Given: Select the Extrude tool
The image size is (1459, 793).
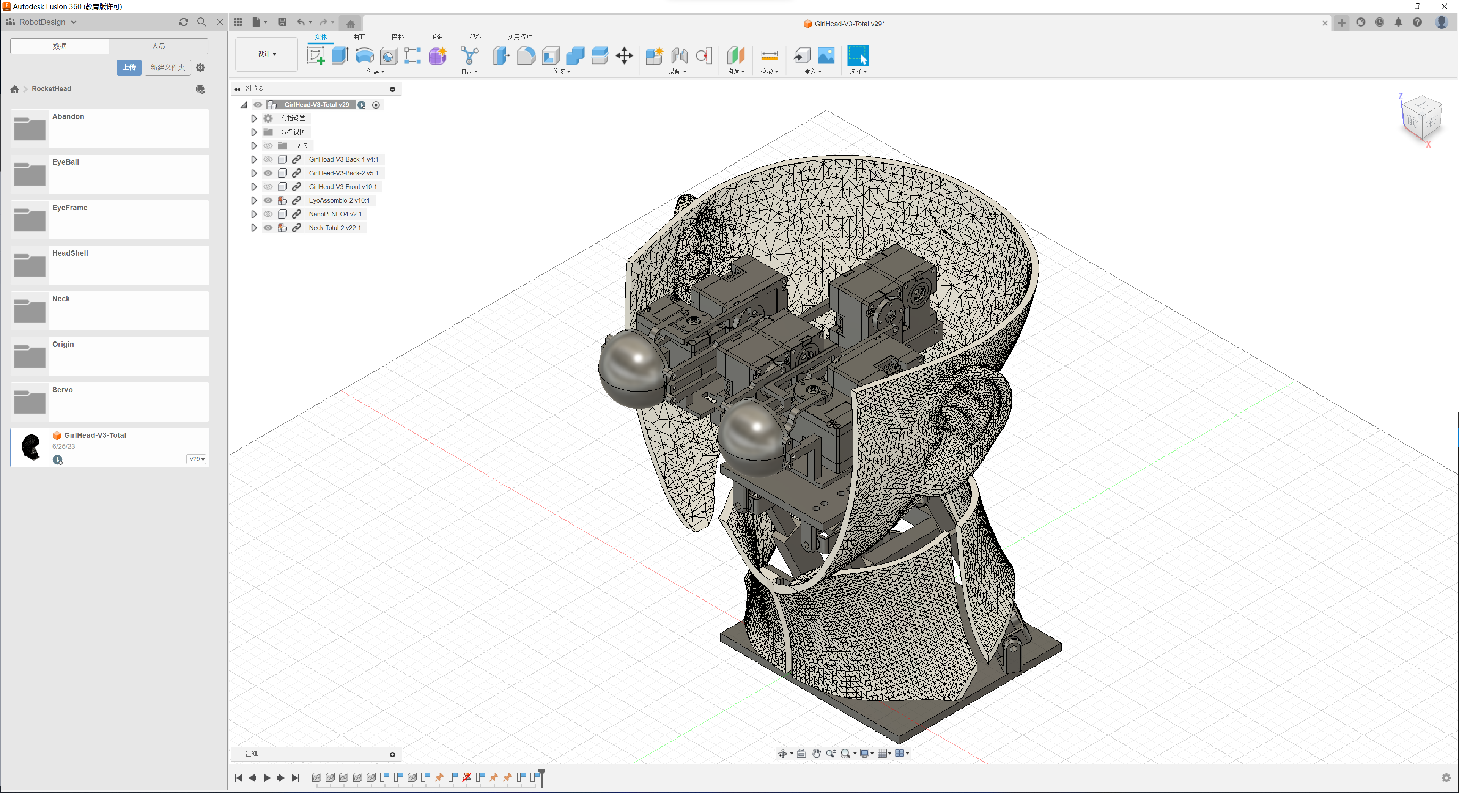Looking at the screenshot, I should 340,55.
